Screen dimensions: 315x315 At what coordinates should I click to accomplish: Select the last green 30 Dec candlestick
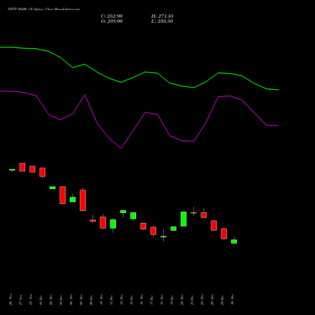(234, 241)
